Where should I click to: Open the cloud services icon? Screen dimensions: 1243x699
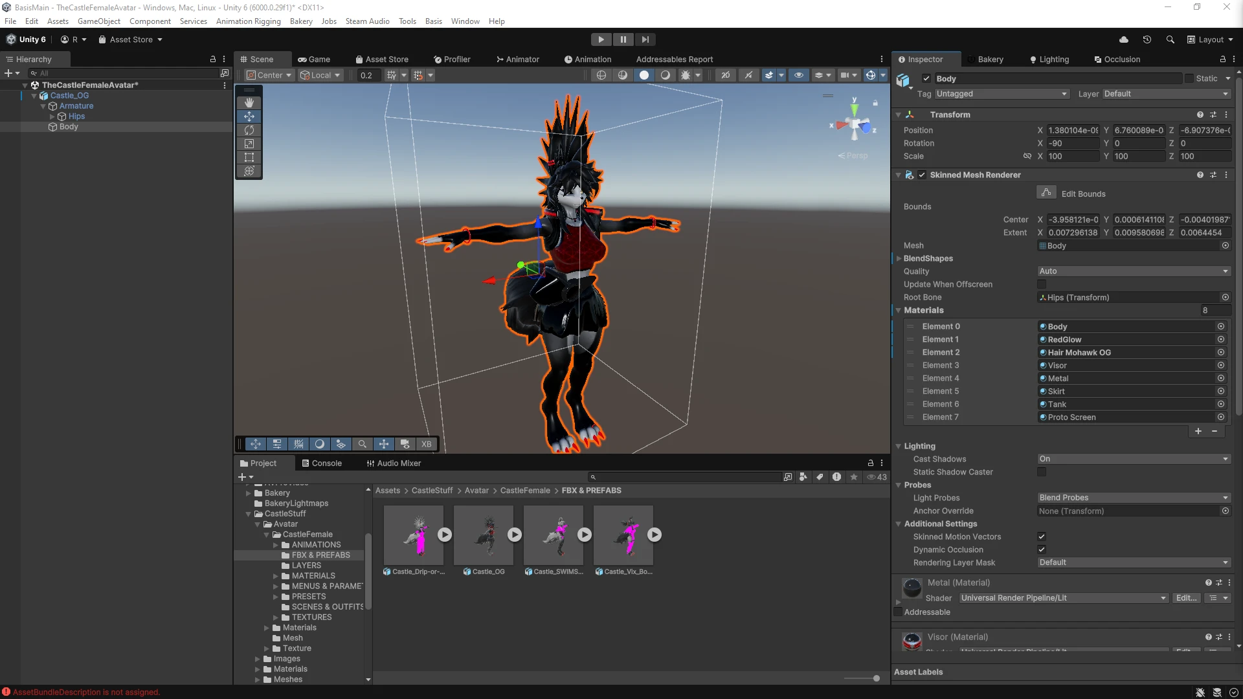click(x=1124, y=39)
